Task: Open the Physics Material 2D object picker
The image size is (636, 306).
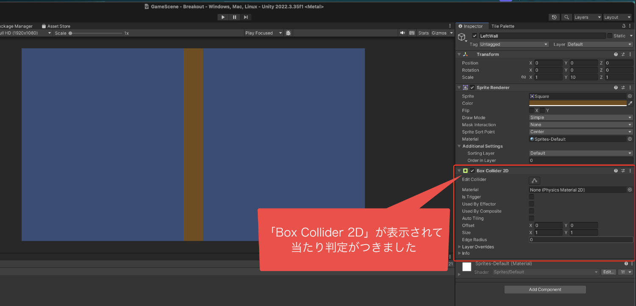Action: coord(630,190)
